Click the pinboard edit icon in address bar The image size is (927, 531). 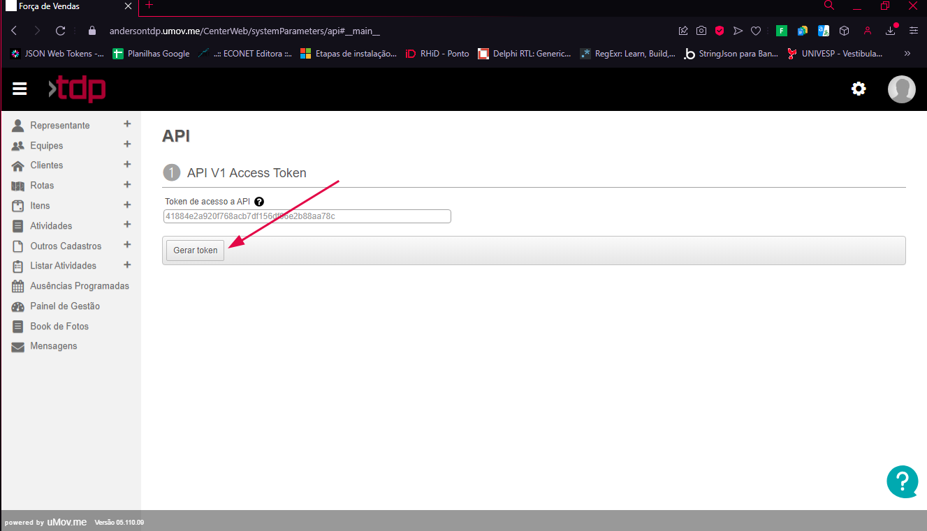tap(683, 31)
